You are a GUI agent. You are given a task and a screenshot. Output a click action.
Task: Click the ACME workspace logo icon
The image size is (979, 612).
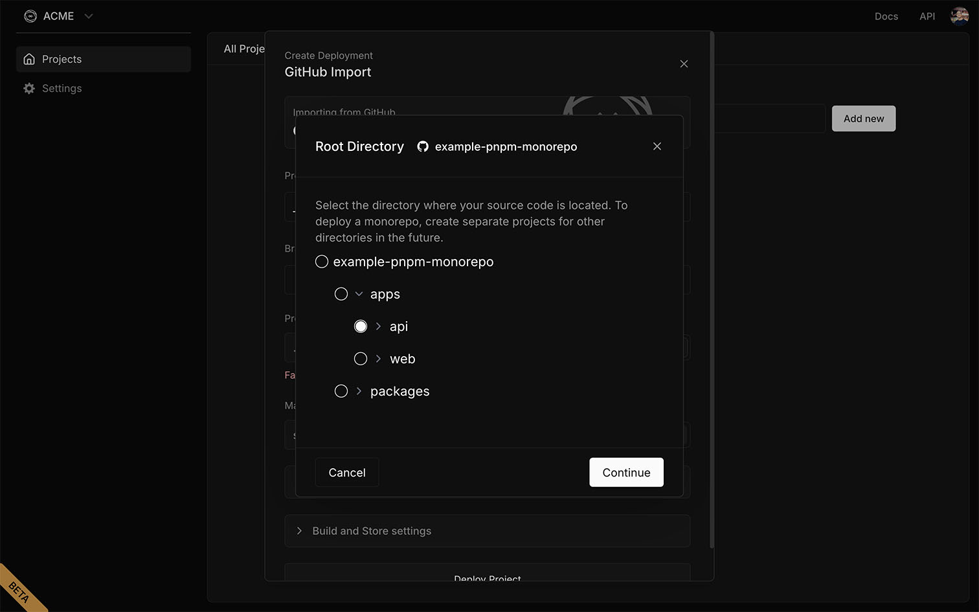point(30,16)
